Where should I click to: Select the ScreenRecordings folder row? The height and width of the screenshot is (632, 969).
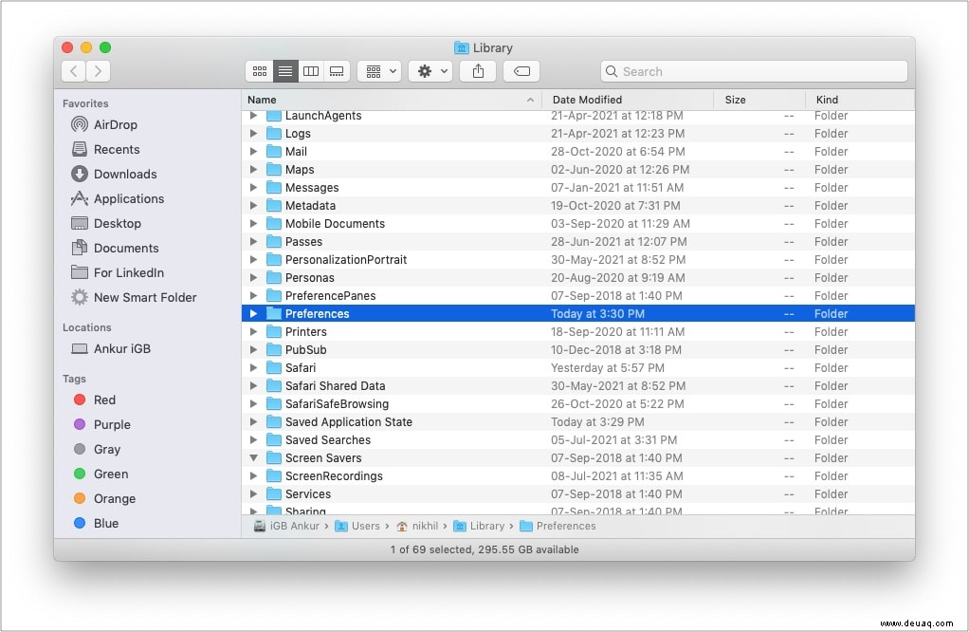coord(577,476)
